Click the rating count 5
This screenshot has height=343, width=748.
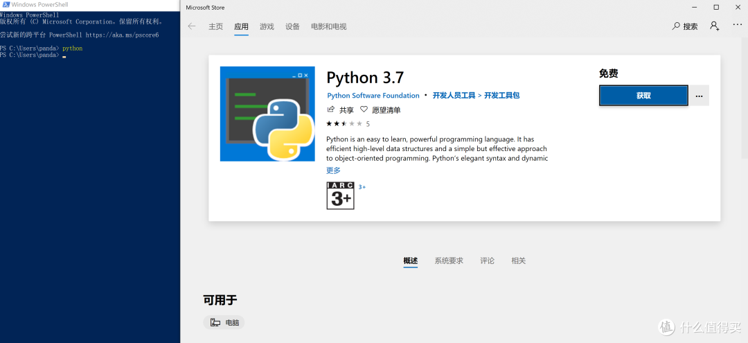pyautogui.click(x=368, y=123)
